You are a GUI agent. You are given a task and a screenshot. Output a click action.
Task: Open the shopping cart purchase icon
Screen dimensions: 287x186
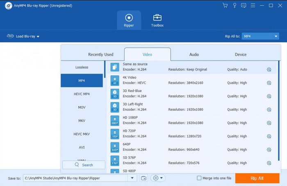coord(225,5)
